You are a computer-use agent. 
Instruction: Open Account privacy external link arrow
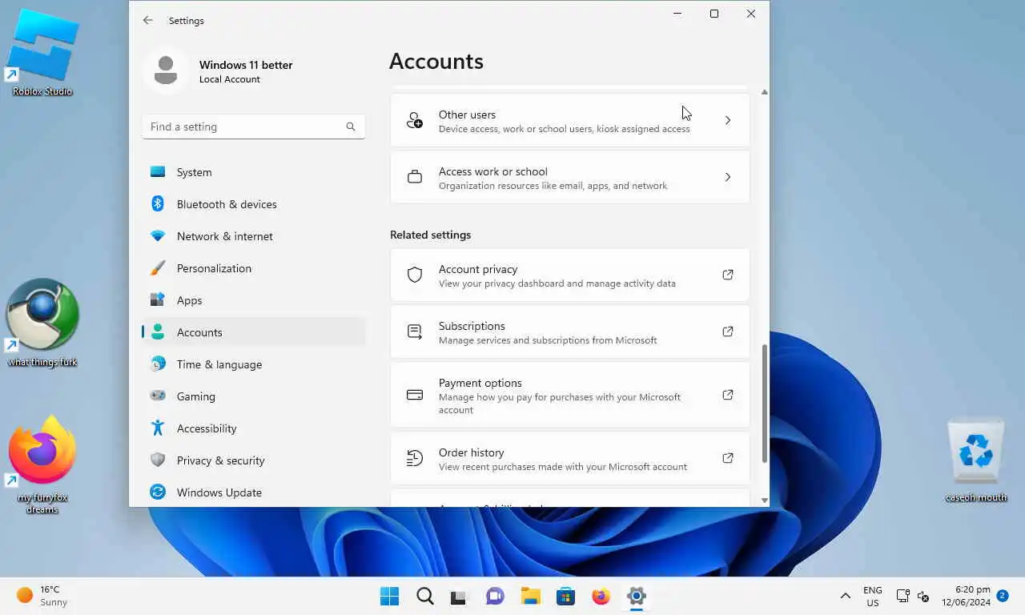click(x=728, y=275)
